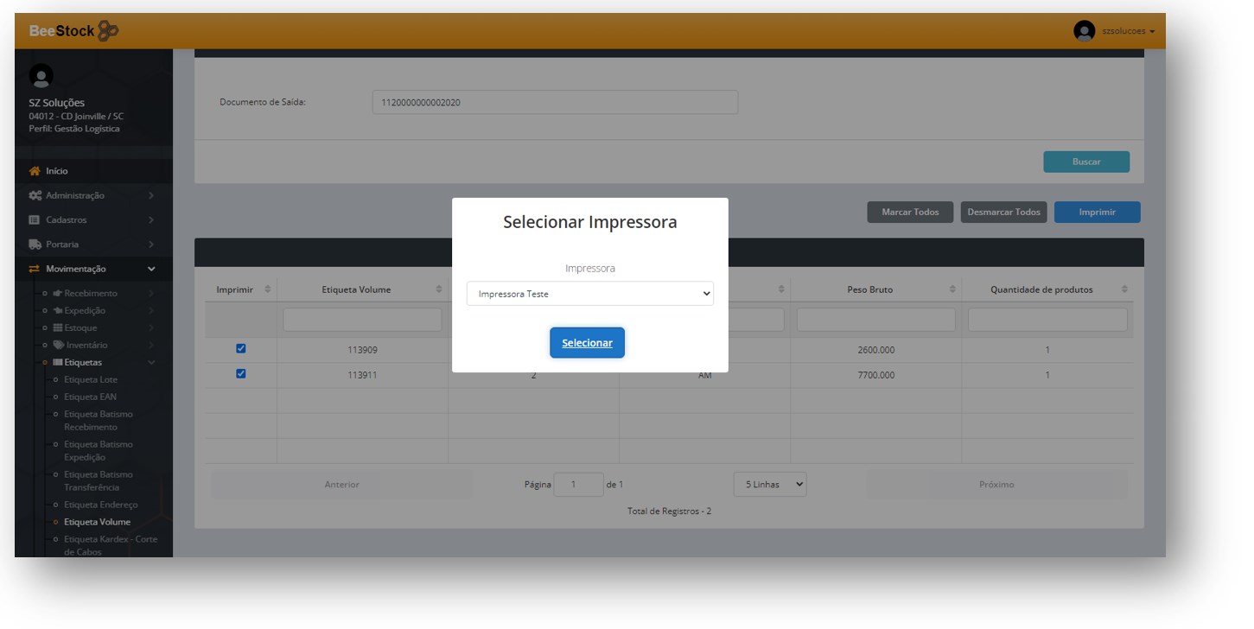
Task: Click the Movimentação arrows icon
Action: click(35, 269)
